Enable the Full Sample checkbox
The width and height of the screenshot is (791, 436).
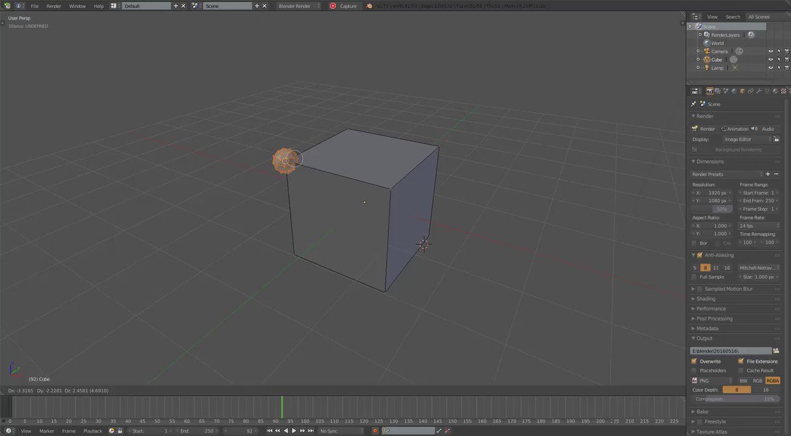(694, 277)
